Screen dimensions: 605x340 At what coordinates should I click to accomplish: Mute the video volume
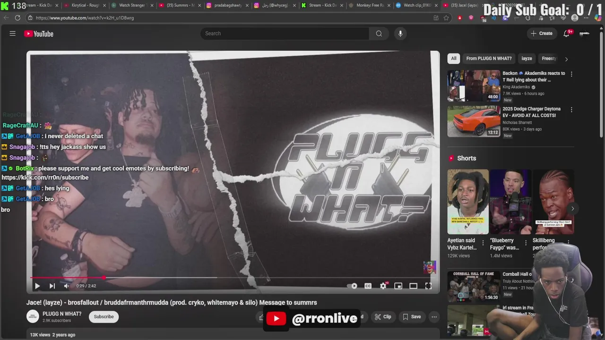coord(66,286)
